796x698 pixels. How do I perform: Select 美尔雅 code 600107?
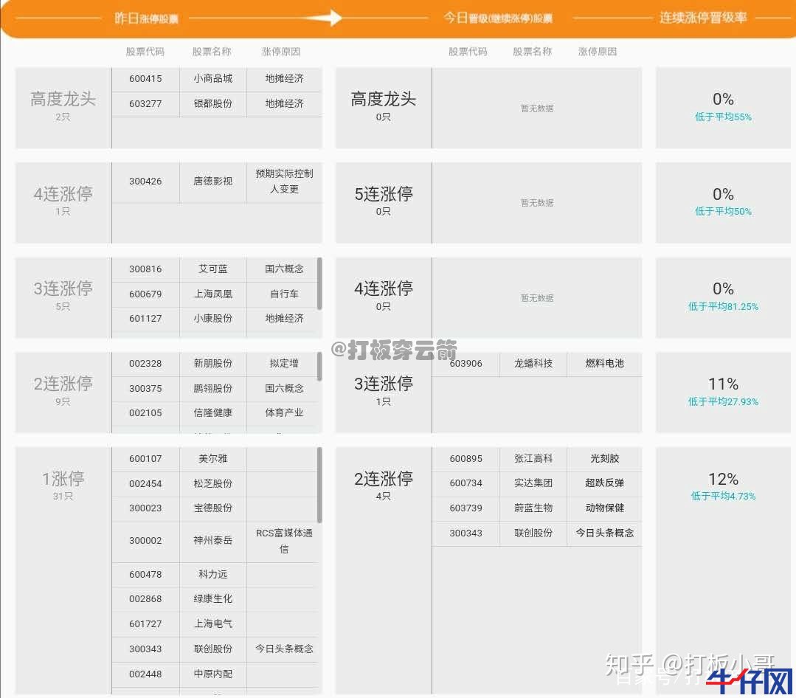[x=145, y=459]
